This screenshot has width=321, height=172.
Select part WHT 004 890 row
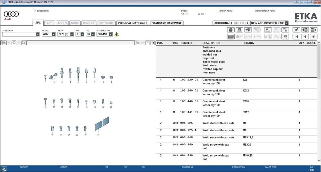click(x=237, y=157)
